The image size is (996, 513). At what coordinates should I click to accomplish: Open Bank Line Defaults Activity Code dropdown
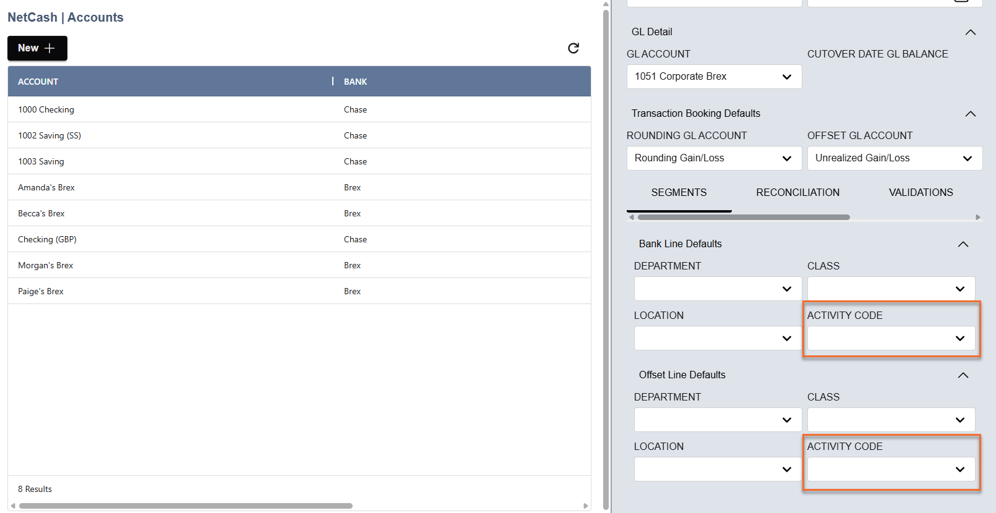click(891, 338)
